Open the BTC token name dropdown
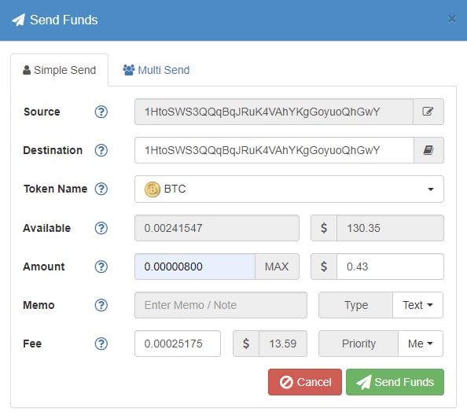The height and width of the screenshot is (419, 467). [289, 189]
